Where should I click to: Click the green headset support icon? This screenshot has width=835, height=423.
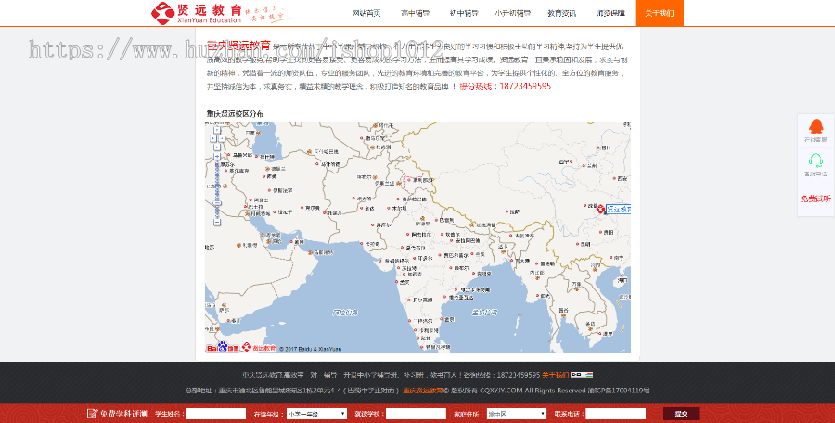click(816, 160)
